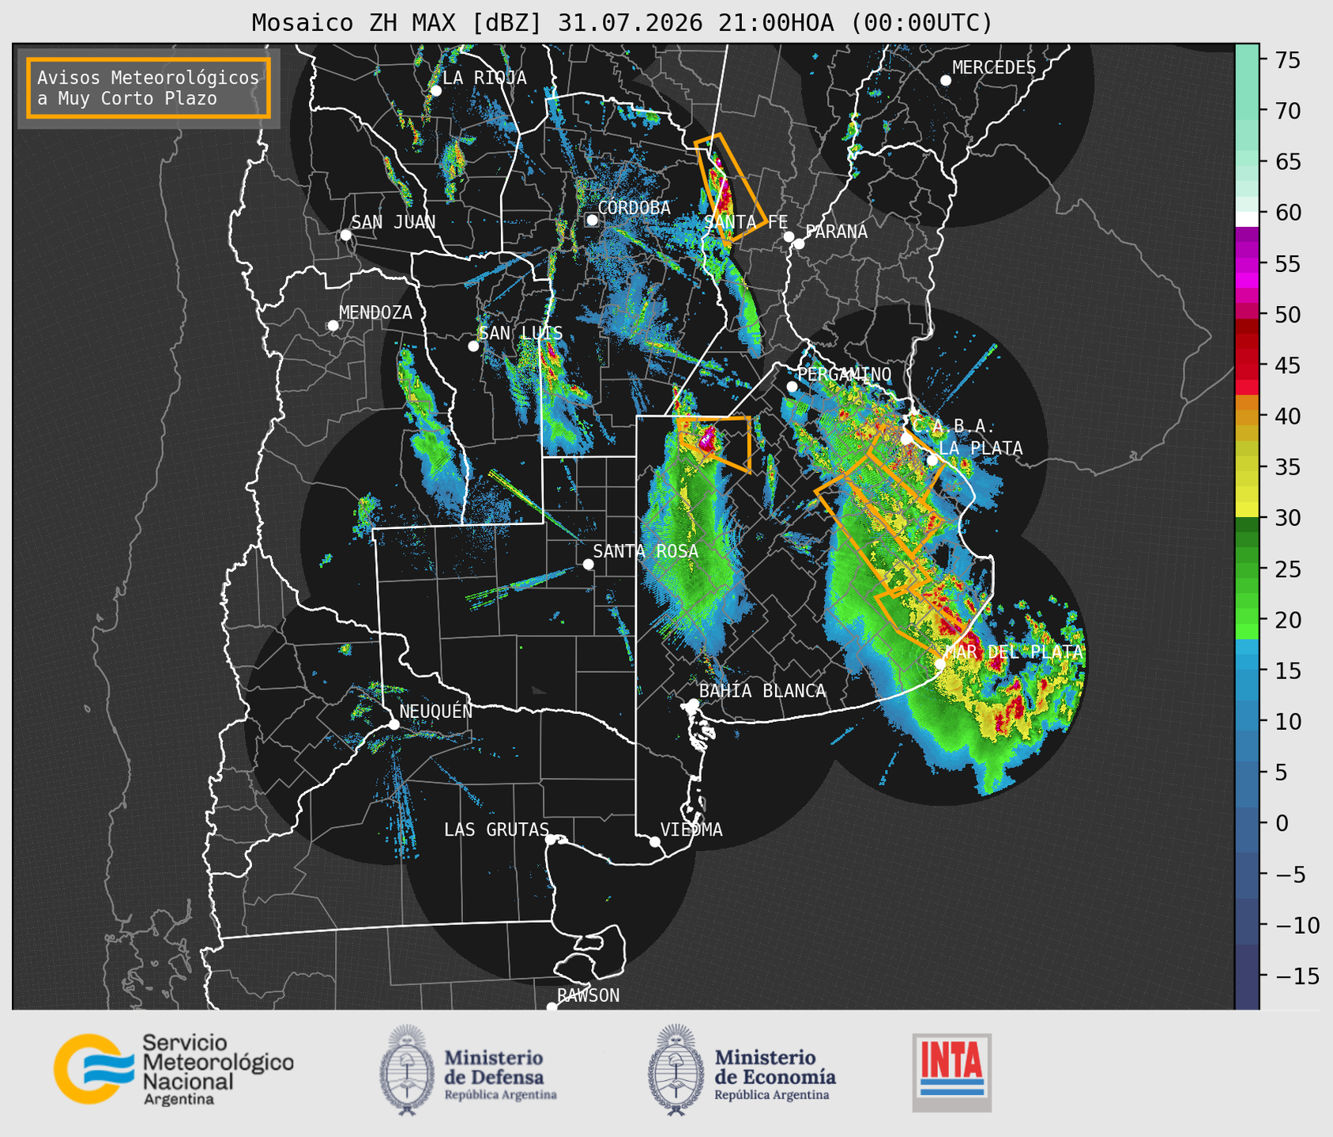Click the Mendoza city marker dot
The width and height of the screenshot is (1333, 1137).
click(333, 326)
